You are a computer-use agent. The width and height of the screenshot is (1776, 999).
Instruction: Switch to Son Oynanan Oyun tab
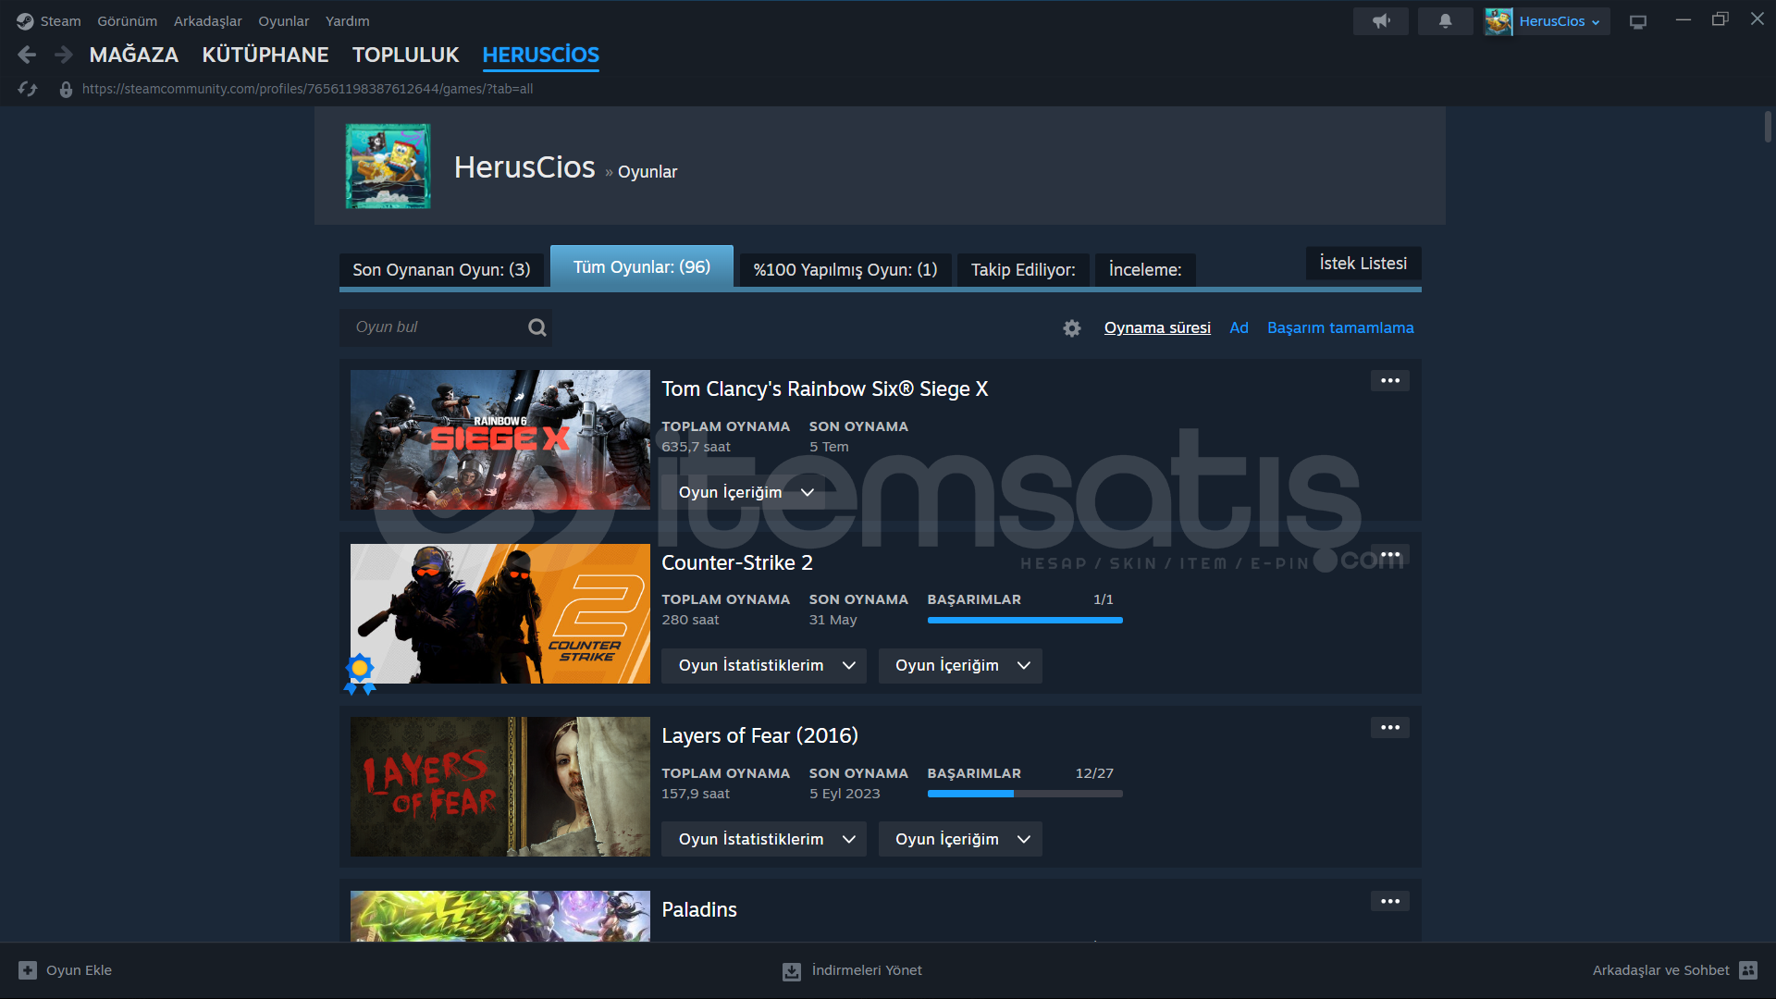coord(441,270)
